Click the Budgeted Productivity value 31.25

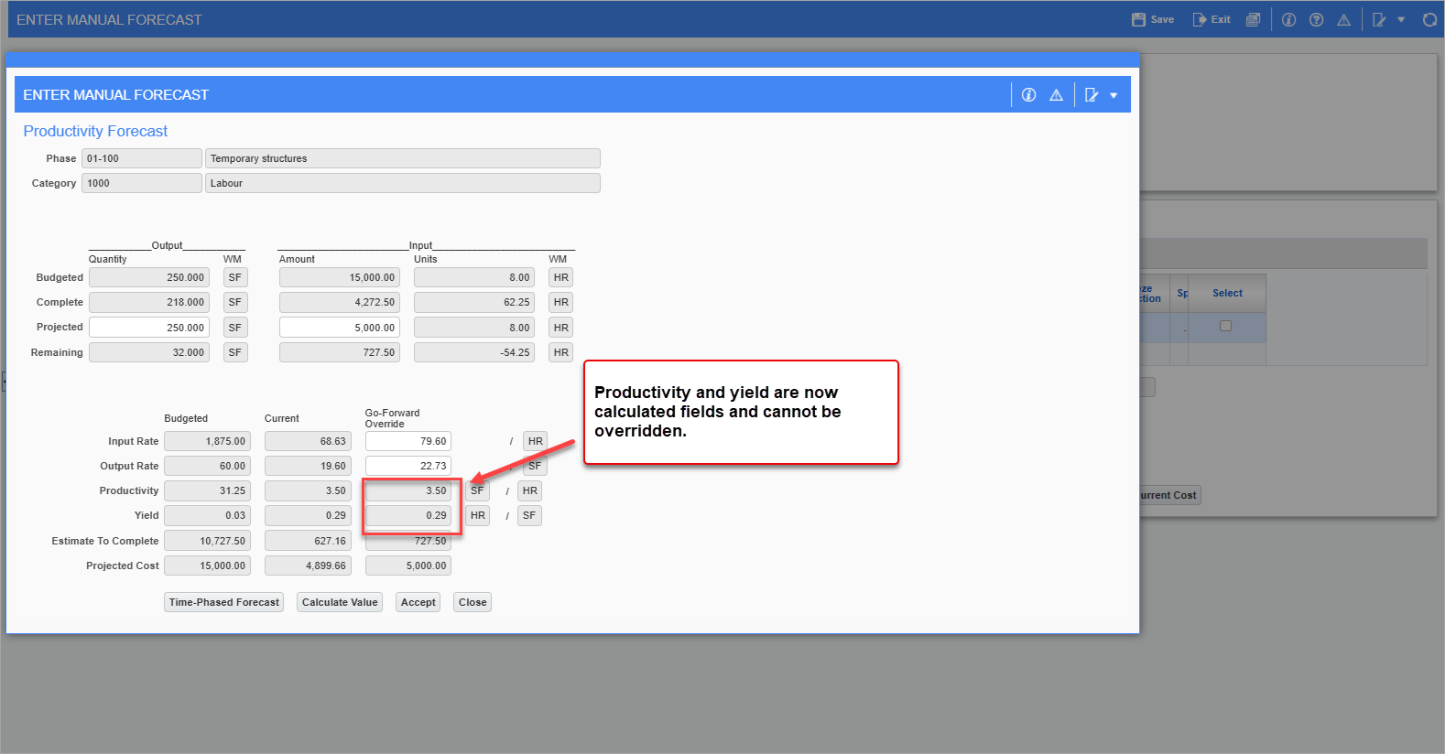207,490
